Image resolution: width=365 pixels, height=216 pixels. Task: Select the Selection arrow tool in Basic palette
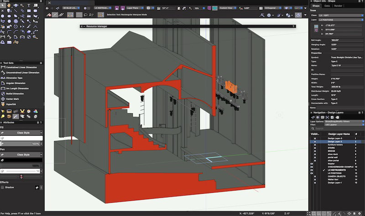[x=3, y=5]
